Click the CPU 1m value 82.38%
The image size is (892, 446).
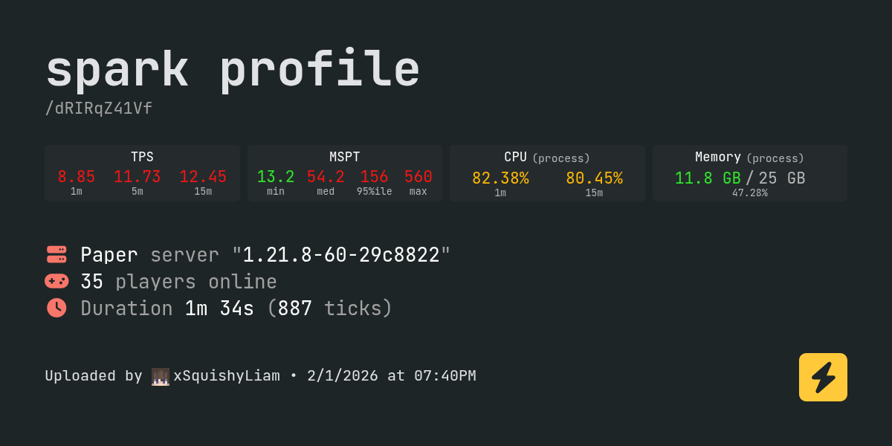pos(500,178)
